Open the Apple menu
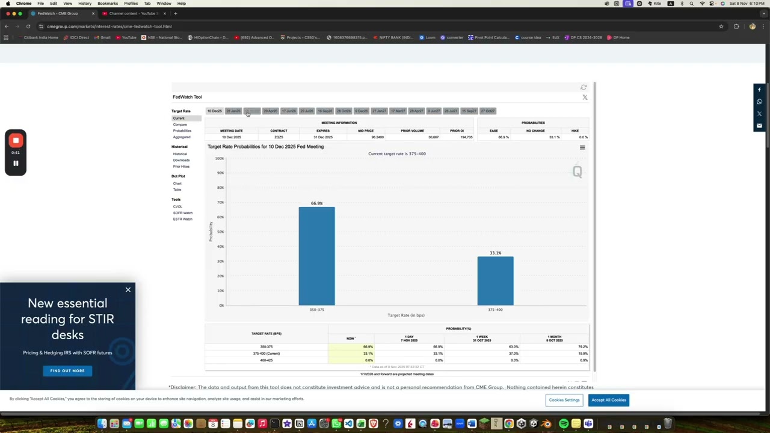The height and width of the screenshot is (433, 770). pyautogui.click(x=8, y=4)
